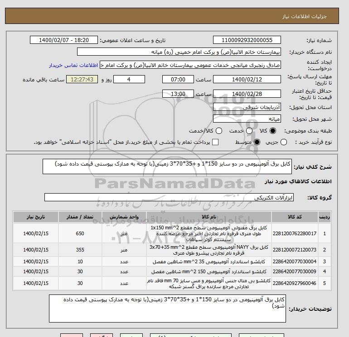This screenshot has height=337, width=349.
Task: Click row 1 product name 1x150 cable
Action: [x=209, y=234]
